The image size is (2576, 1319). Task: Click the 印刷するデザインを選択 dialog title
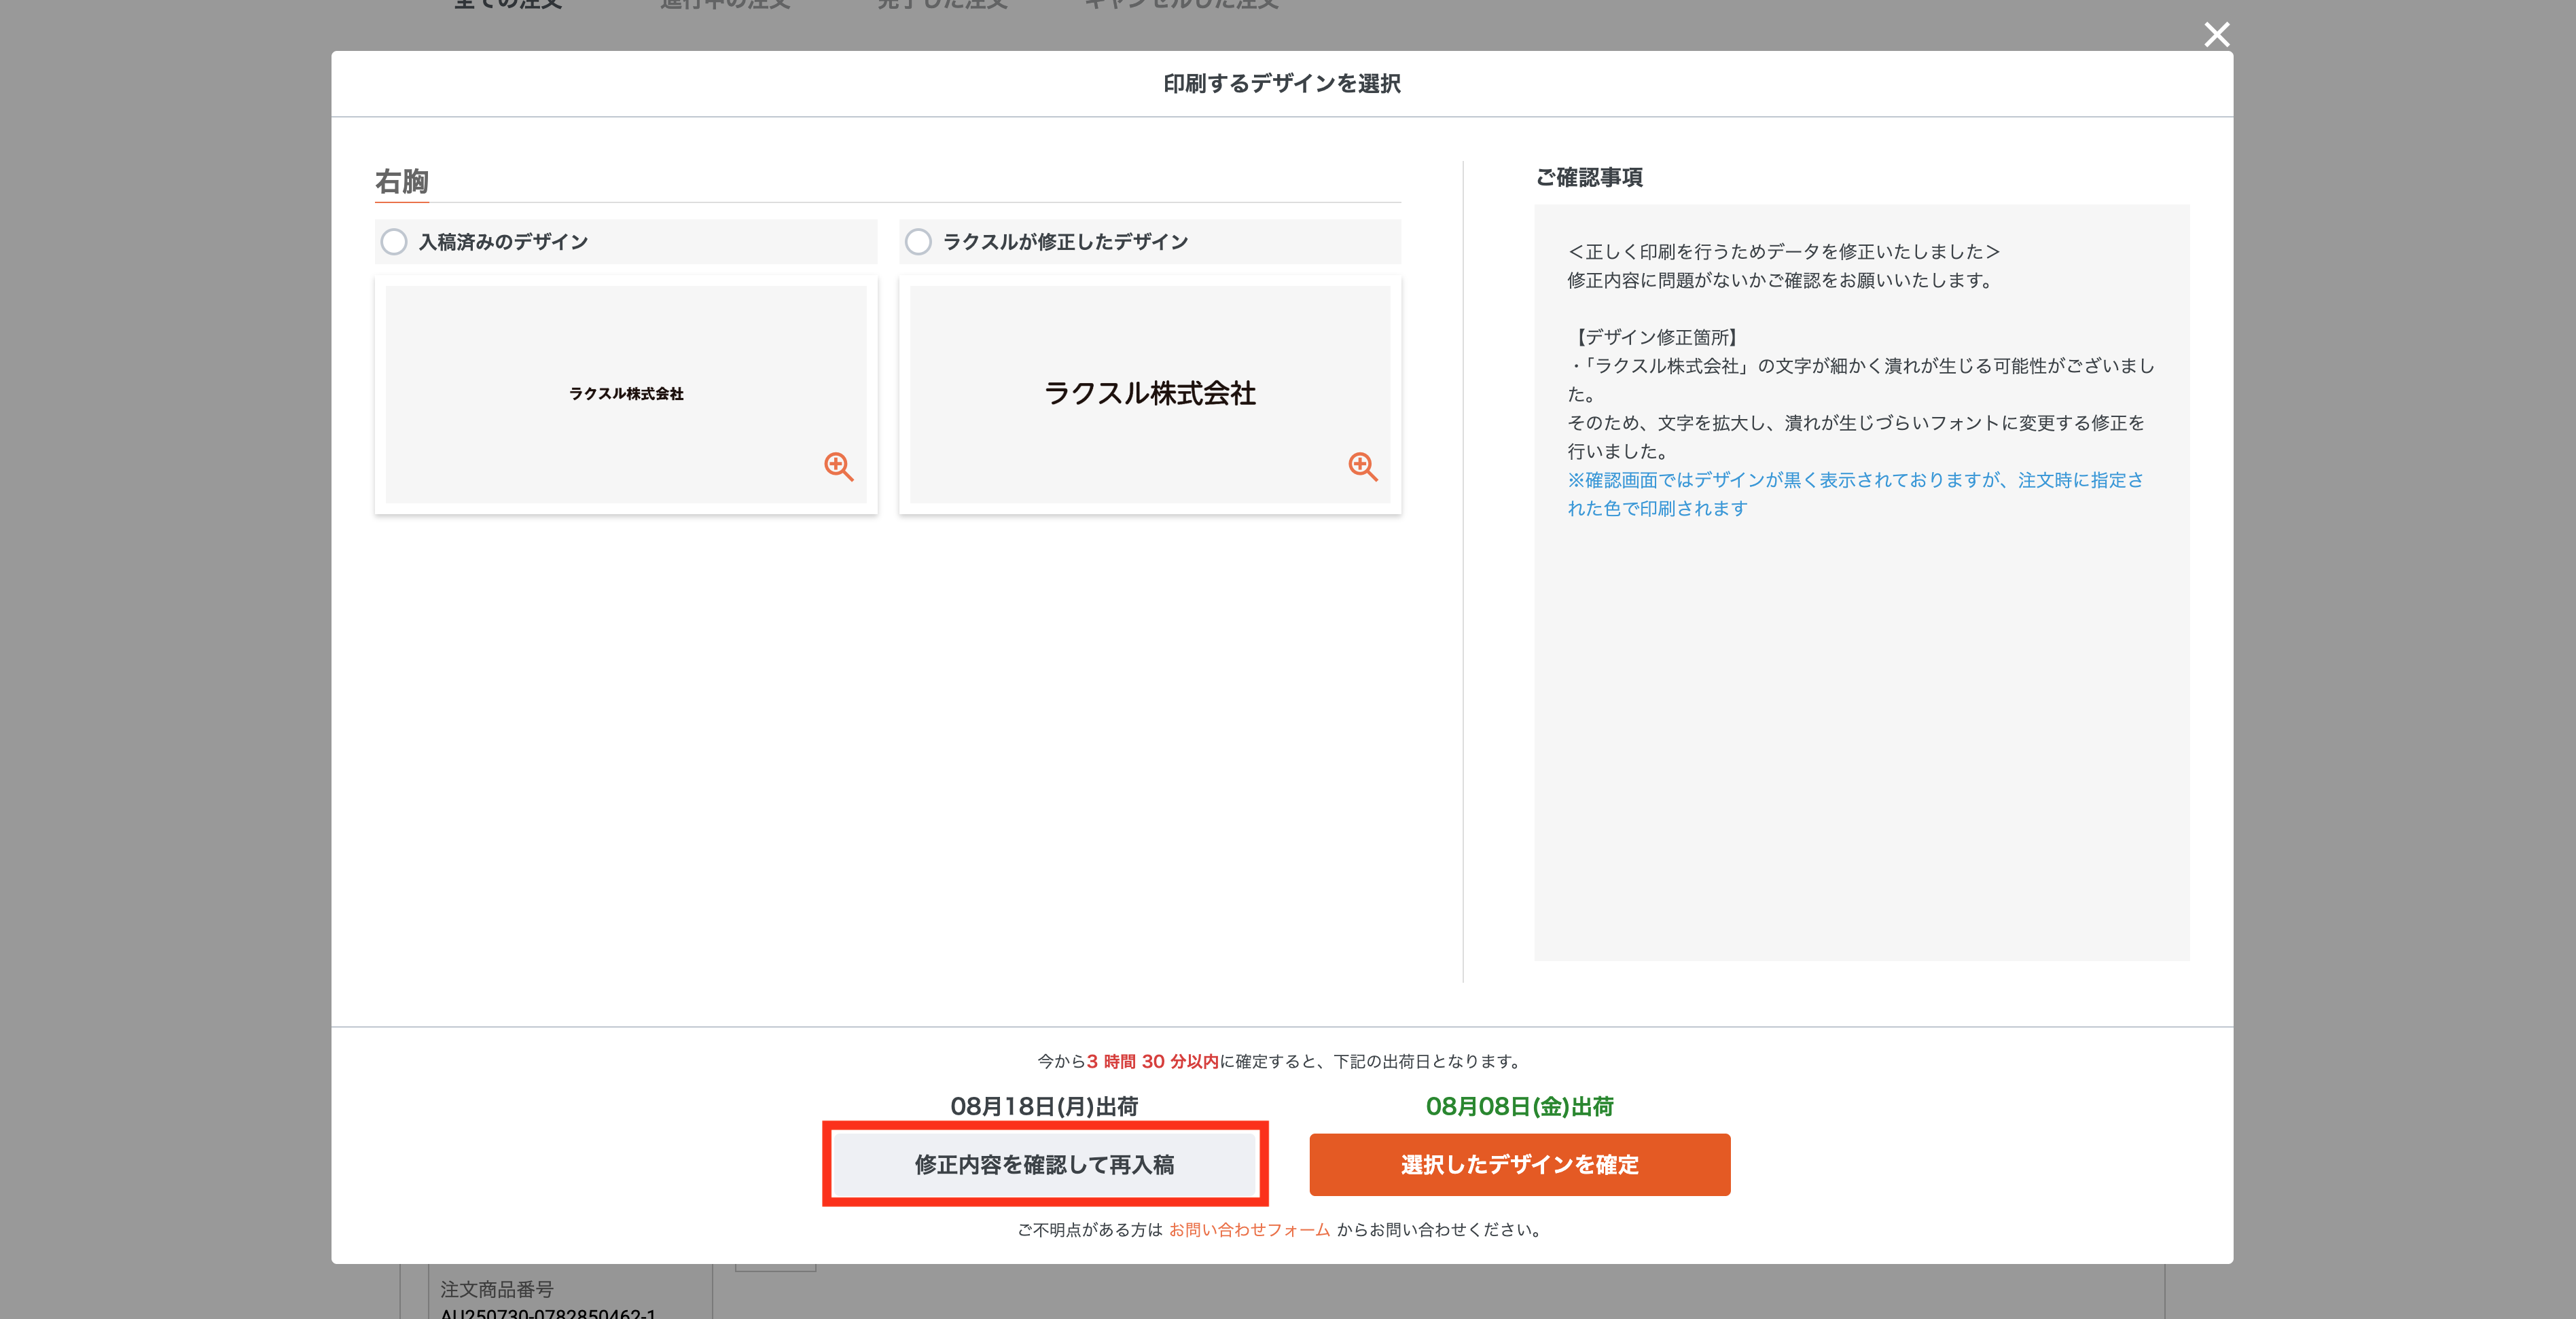point(1282,83)
